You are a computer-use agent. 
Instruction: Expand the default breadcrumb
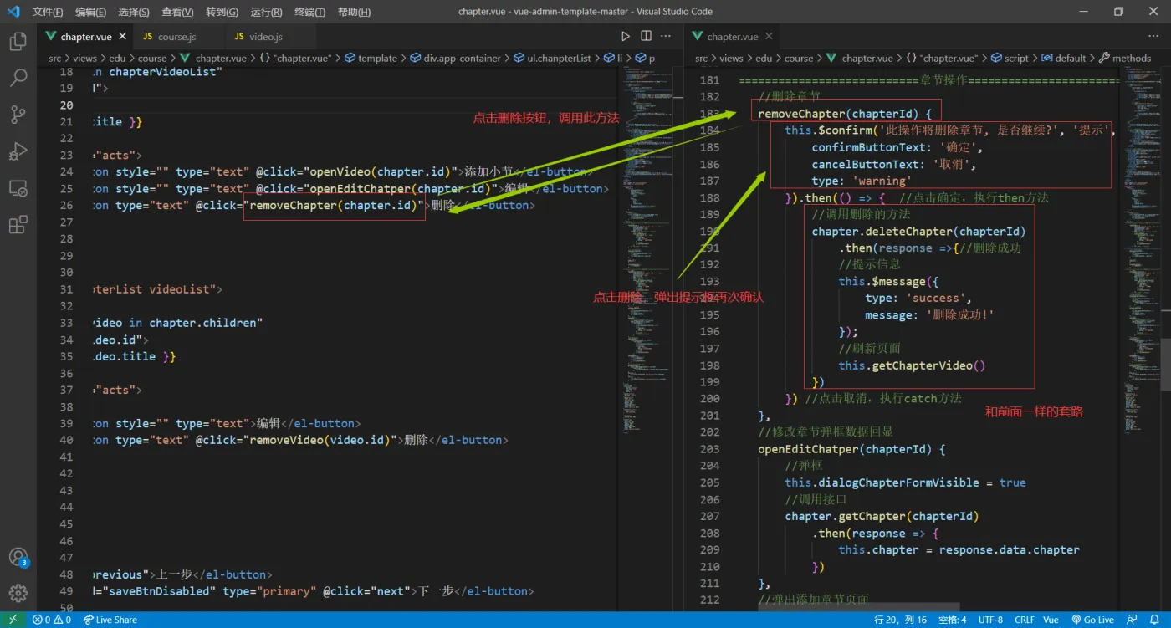[1063, 59]
